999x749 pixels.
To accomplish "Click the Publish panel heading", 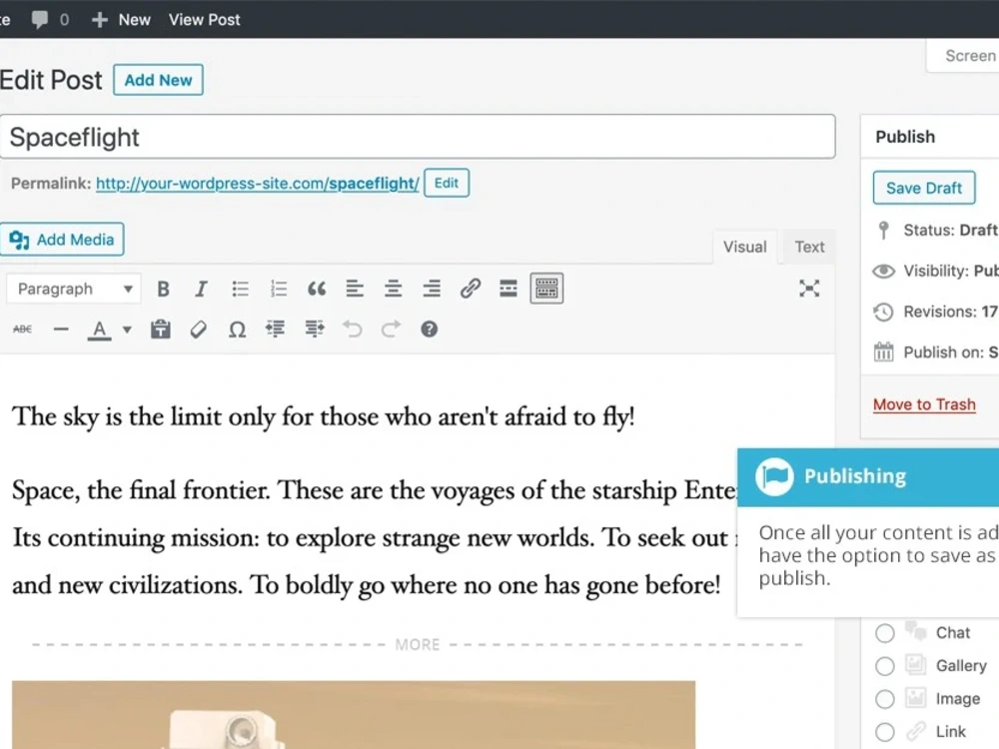I will tap(905, 137).
